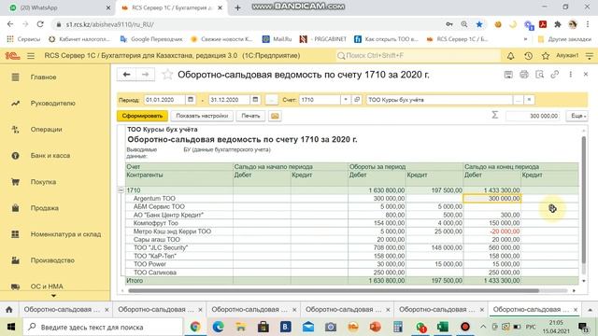Viewport: 598px width, 336px height.
Task: Click the Сформировать button
Action: [x=142, y=116]
